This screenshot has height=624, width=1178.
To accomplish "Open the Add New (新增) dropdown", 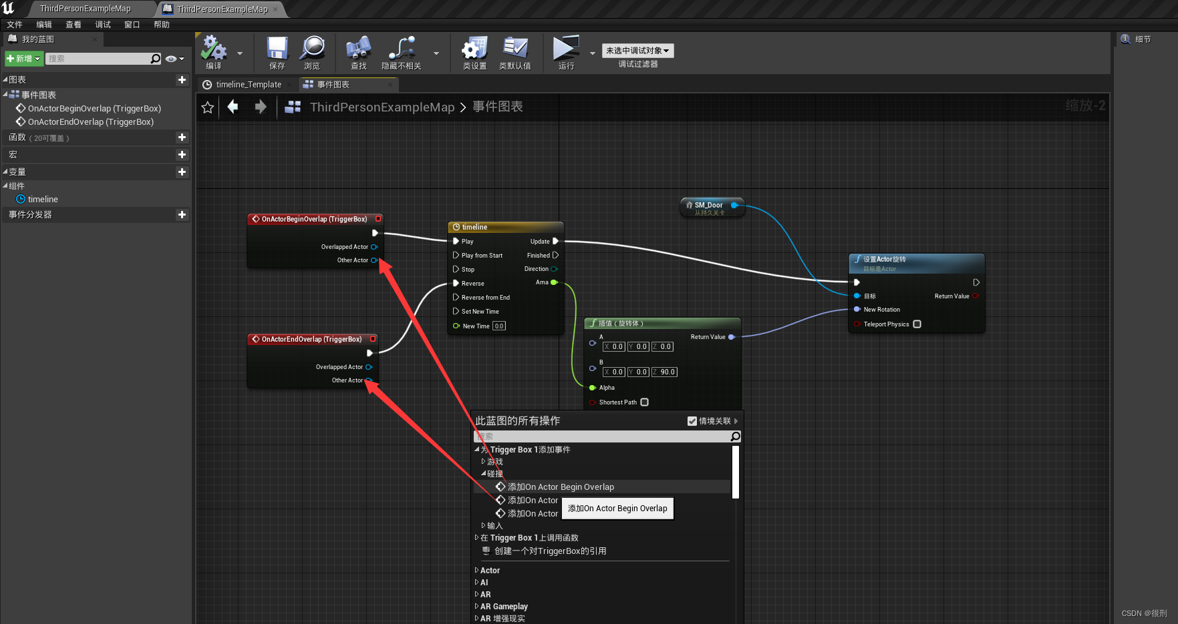I will [24, 59].
